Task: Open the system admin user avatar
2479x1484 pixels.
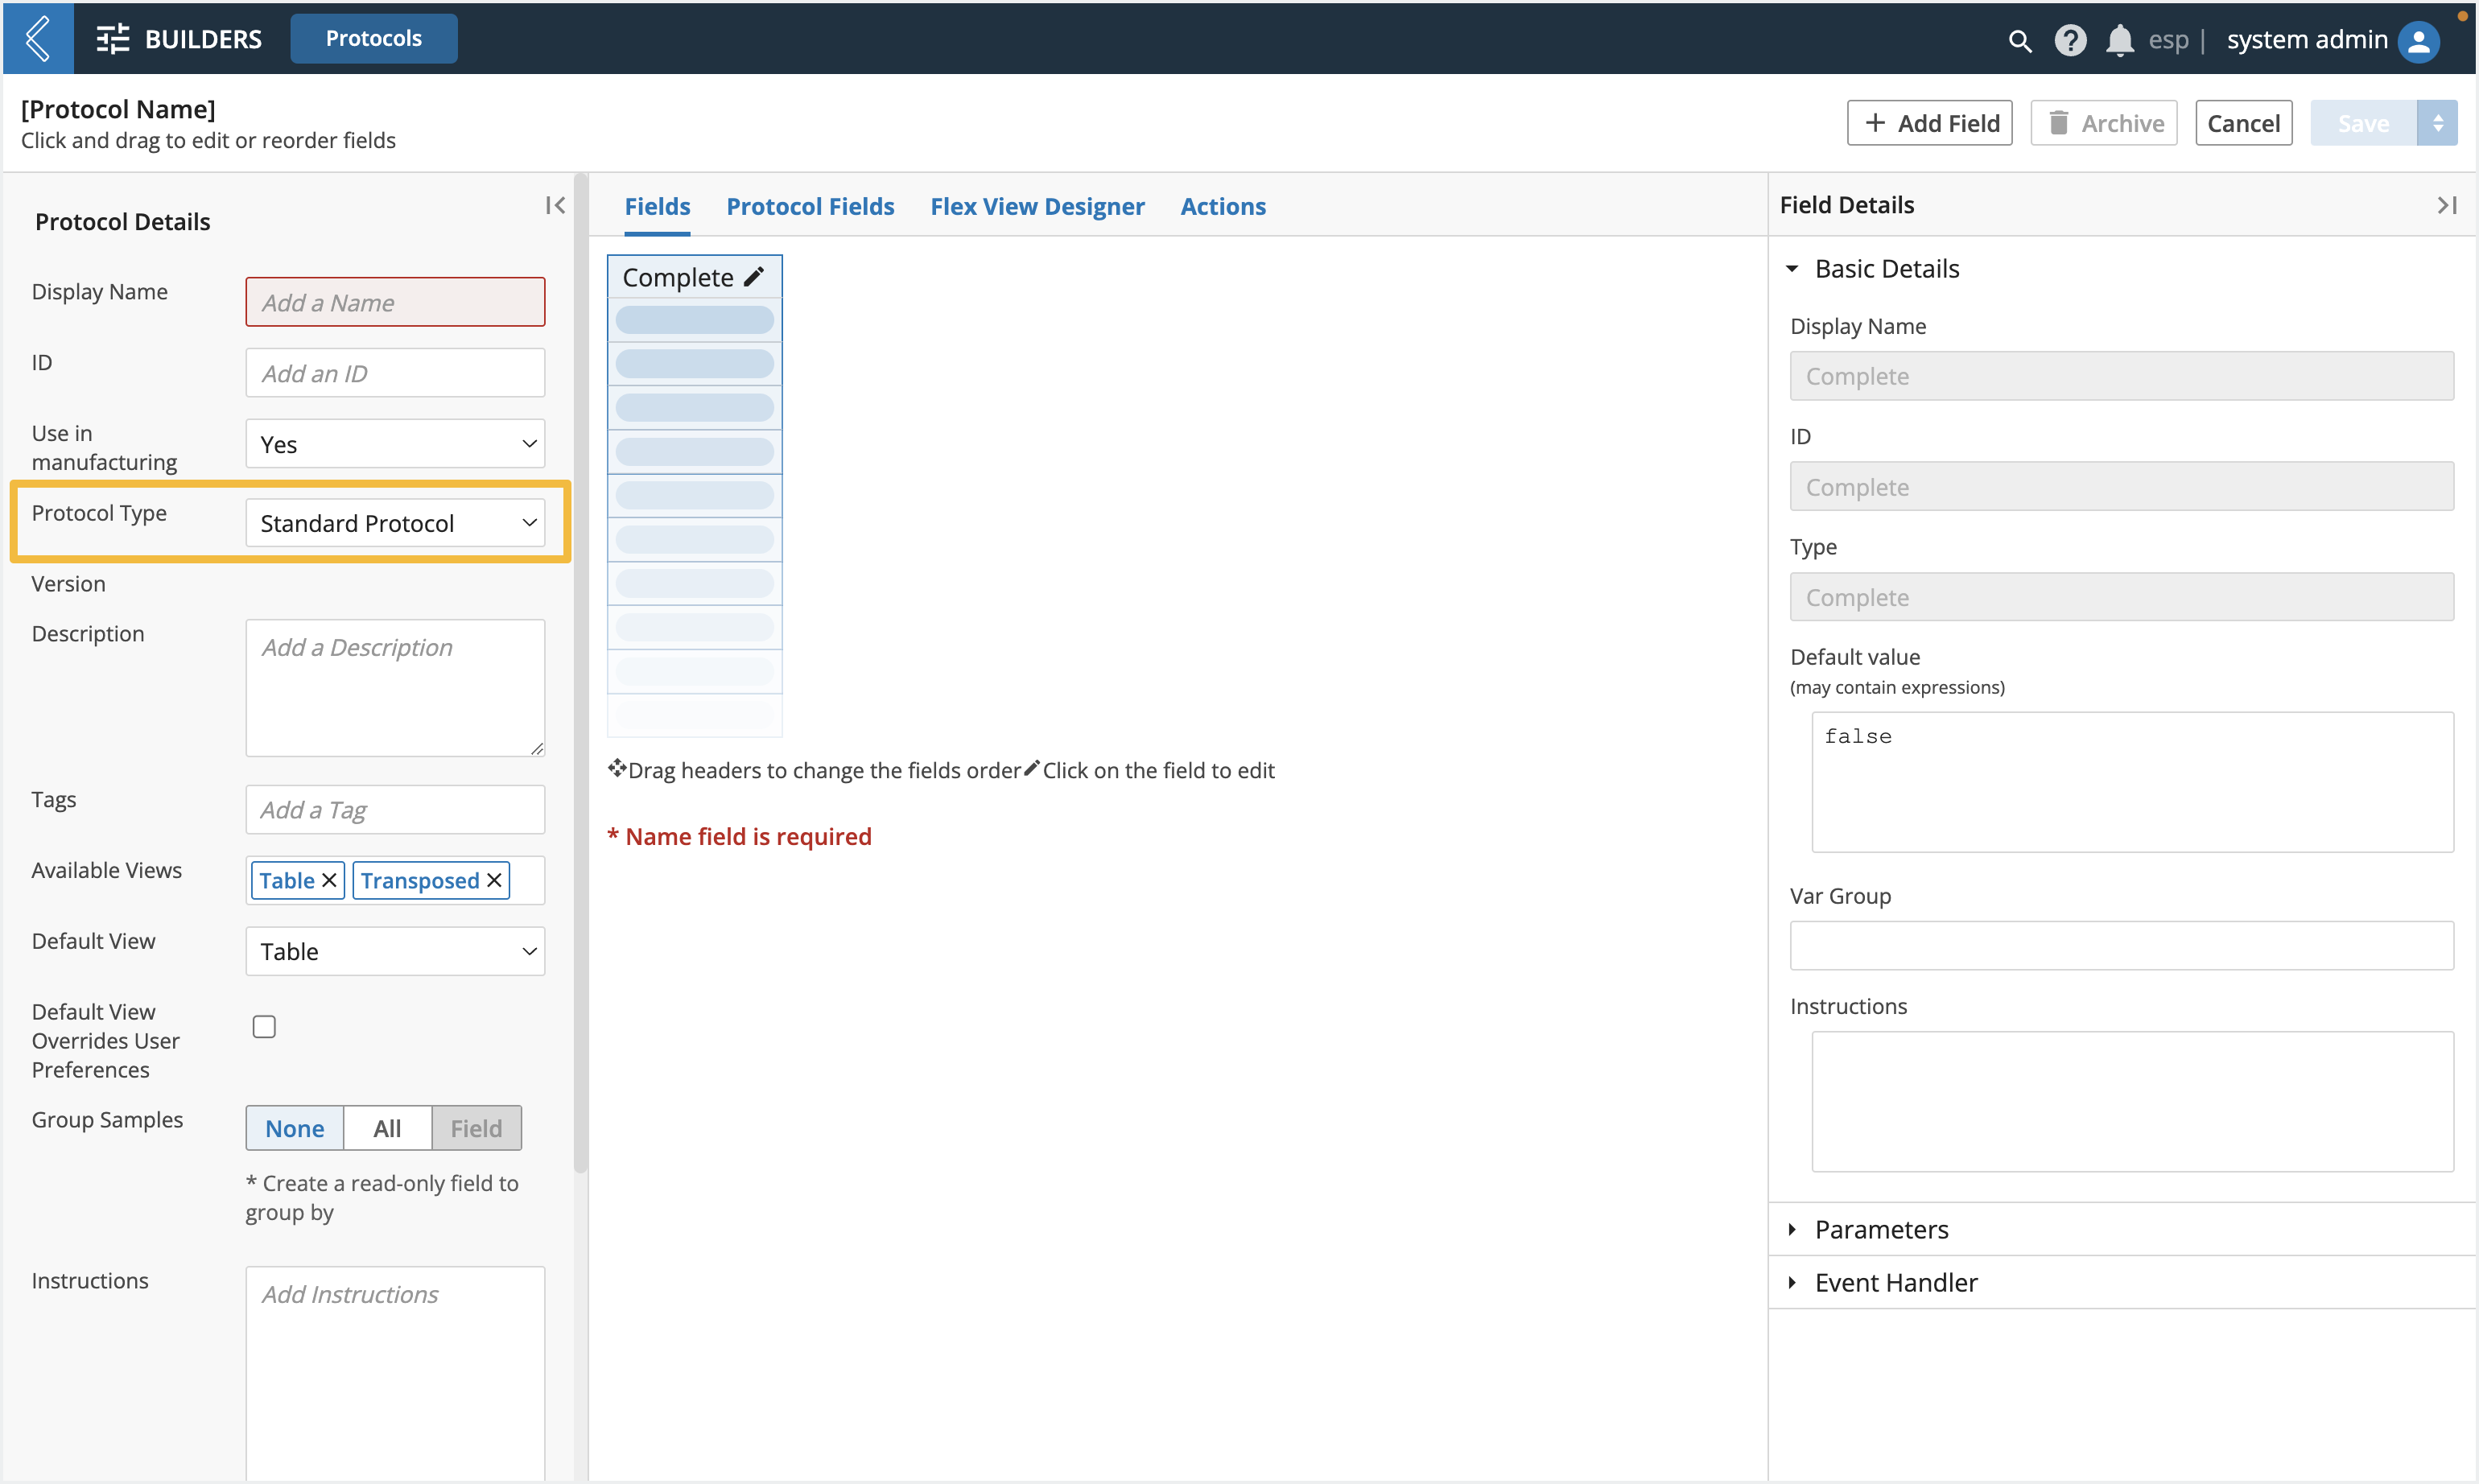Action: click(x=2418, y=40)
